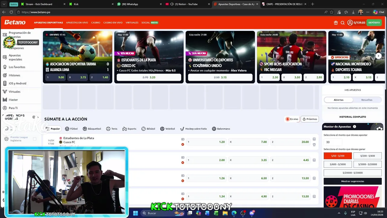Open live stream icon in the 2.00 odds row
Screen dimensions: 387x218
183,157
